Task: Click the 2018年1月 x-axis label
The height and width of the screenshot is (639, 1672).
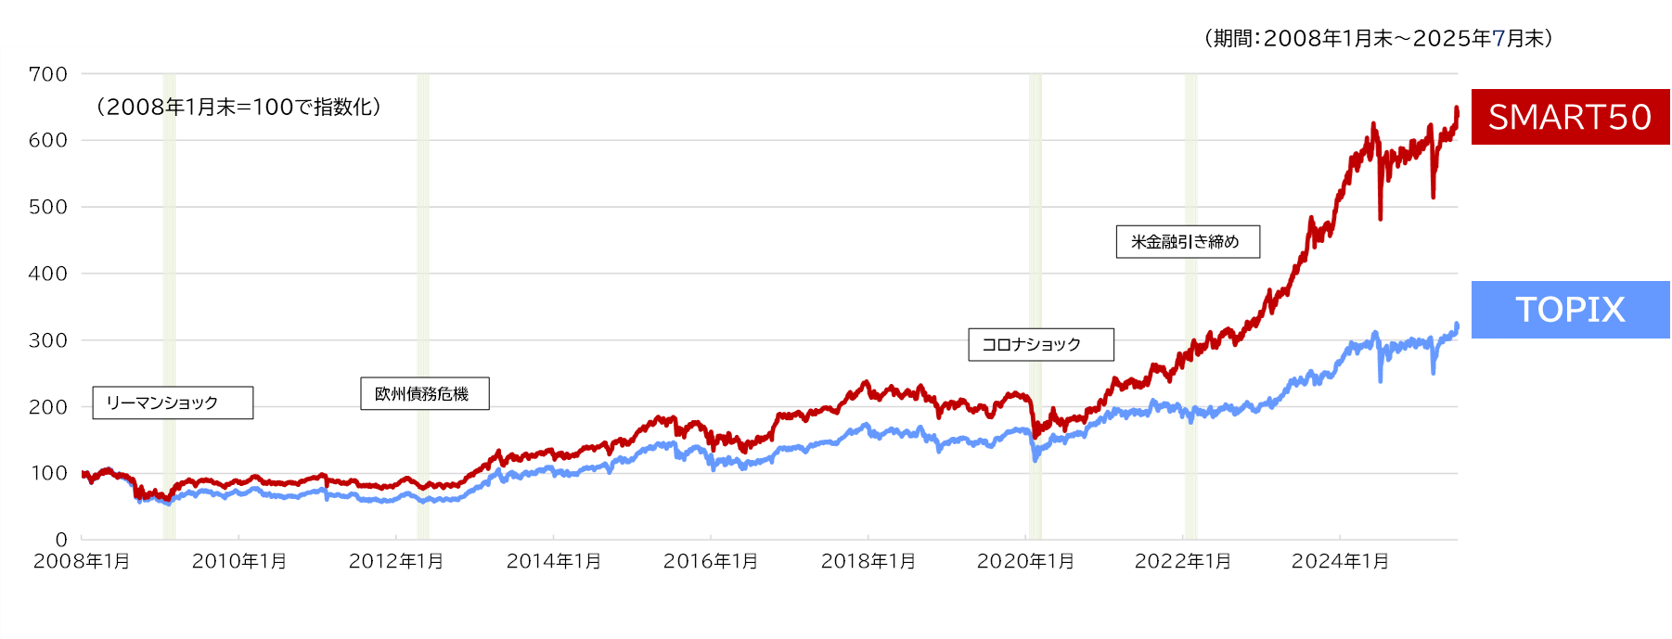Action: pyautogui.click(x=868, y=561)
